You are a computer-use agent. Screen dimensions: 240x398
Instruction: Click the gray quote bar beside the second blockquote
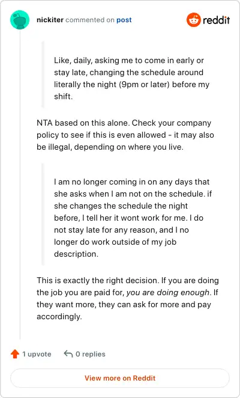click(x=43, y=214)
